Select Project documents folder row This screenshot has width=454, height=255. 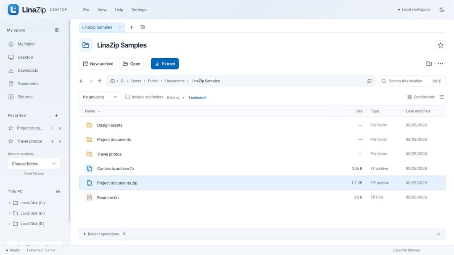(262, 140)
